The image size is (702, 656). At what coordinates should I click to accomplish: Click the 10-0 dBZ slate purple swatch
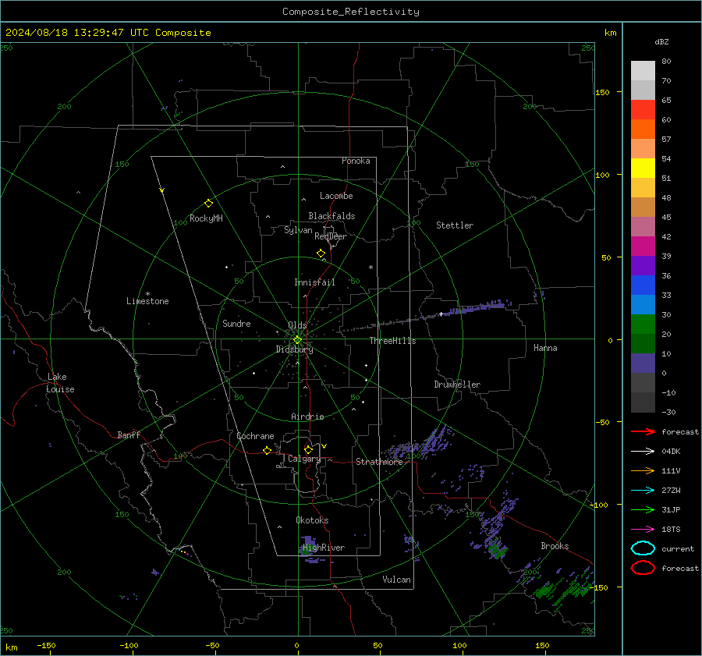tap(643, 363)
